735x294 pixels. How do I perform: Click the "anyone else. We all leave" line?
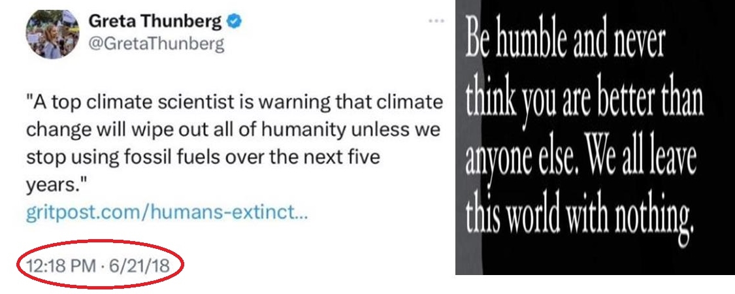[x=581, y=159]
